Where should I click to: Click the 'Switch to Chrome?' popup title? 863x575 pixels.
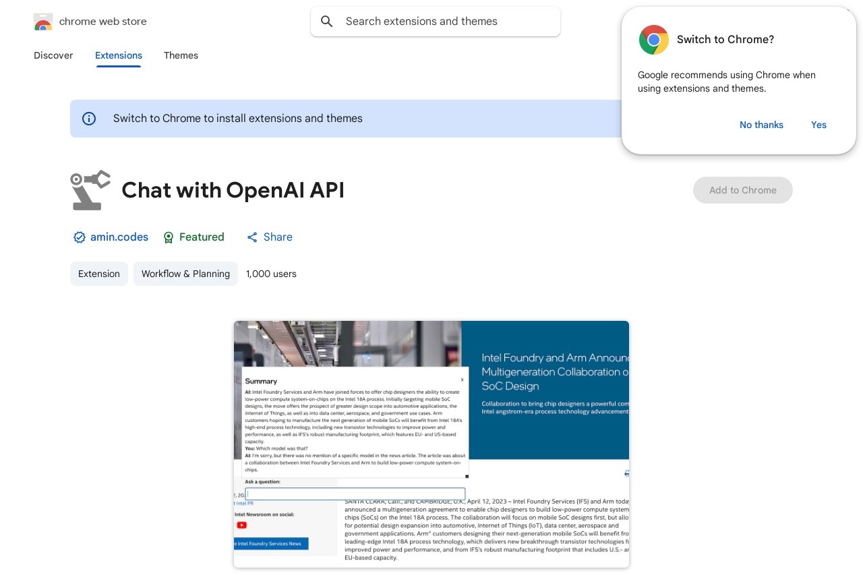[725, 40]
